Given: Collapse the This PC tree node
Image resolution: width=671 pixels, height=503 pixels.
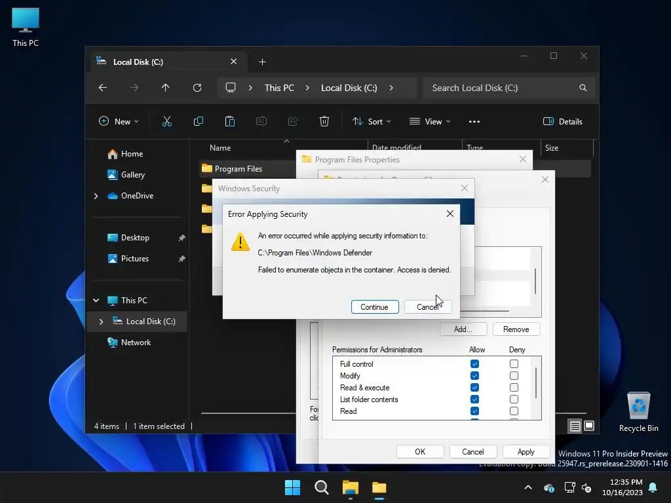Looking at the screenshot, I should click(x=96, y=300).
